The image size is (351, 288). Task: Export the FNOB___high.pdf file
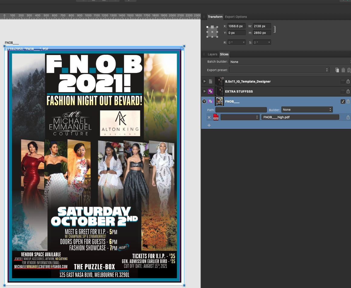[x=348, y=117]
